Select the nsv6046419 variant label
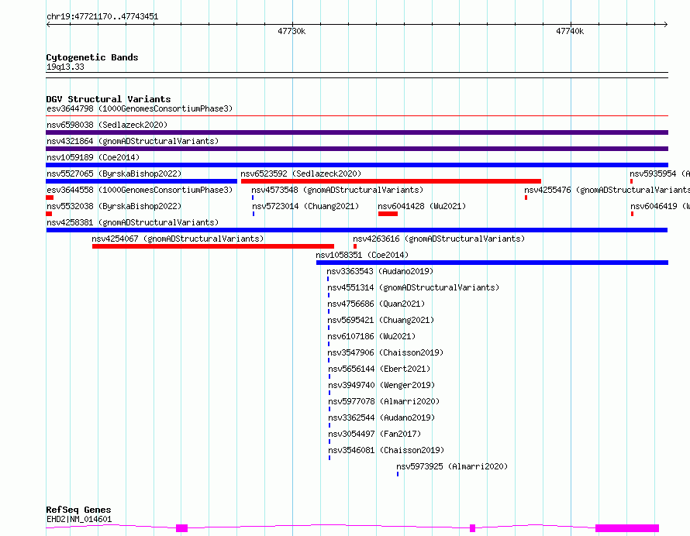The height and width of the screenshot is (536, 690). (x=660, y=206)
